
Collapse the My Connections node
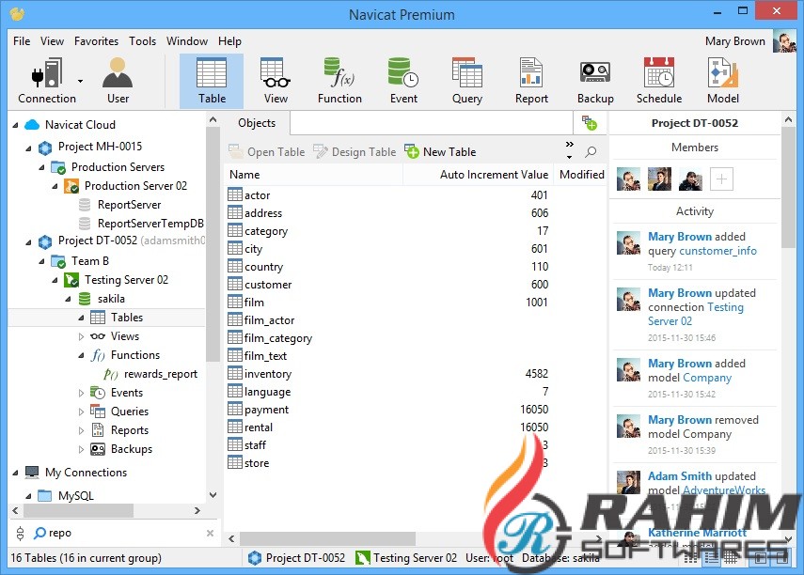coord(15,473)
